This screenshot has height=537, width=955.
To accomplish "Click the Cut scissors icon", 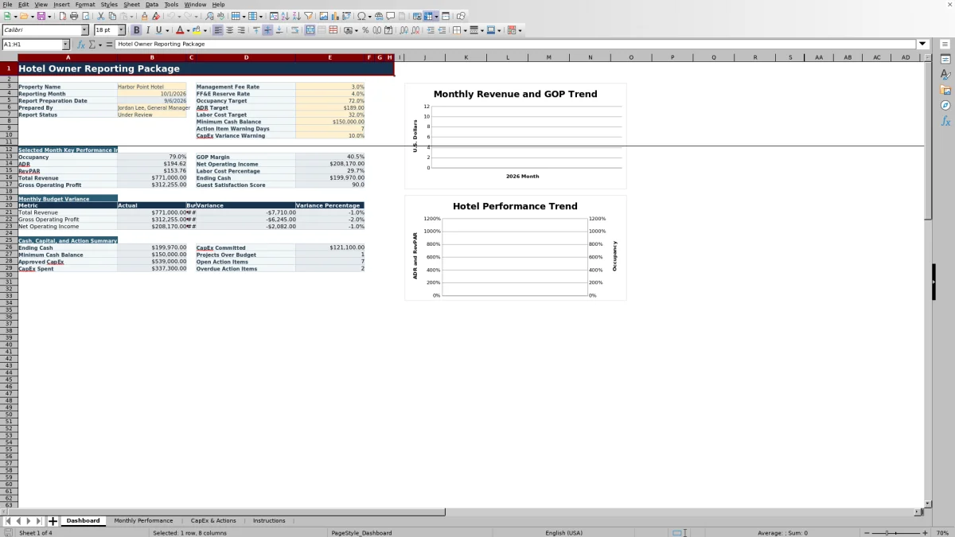I will click(100, 16).
